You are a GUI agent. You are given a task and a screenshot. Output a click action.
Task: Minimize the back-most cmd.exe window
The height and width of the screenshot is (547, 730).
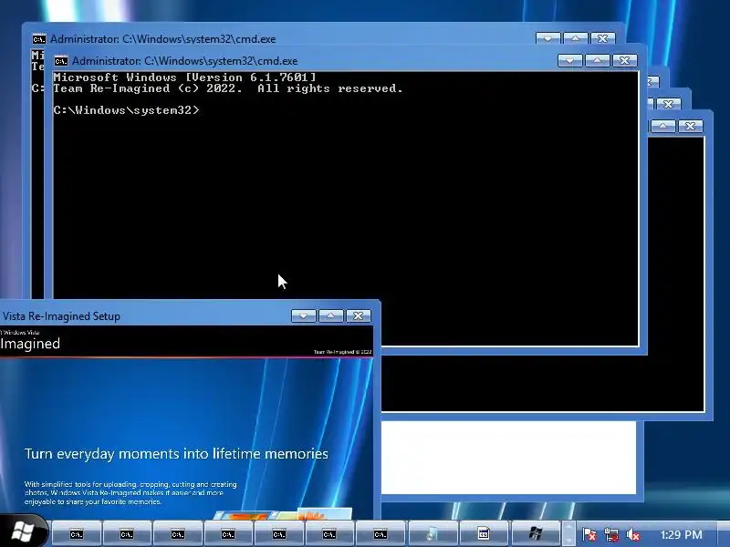(x=548, y=38)
